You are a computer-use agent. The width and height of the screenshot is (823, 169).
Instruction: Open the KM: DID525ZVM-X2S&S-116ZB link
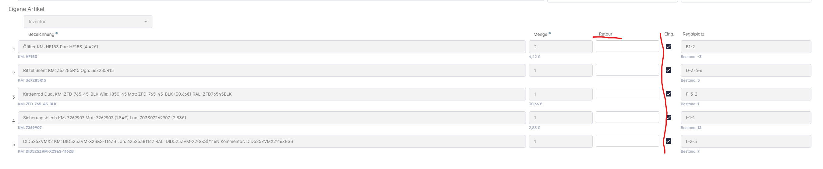coord(46,151)
